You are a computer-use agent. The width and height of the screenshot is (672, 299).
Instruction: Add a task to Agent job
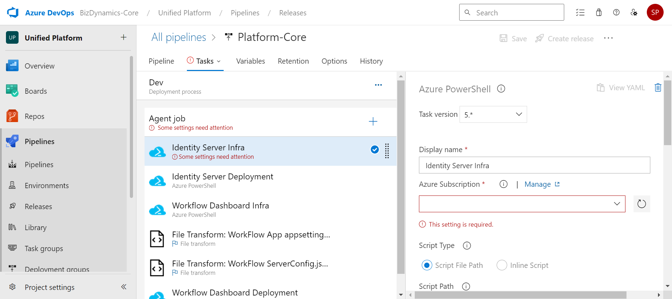click(373, 121)
